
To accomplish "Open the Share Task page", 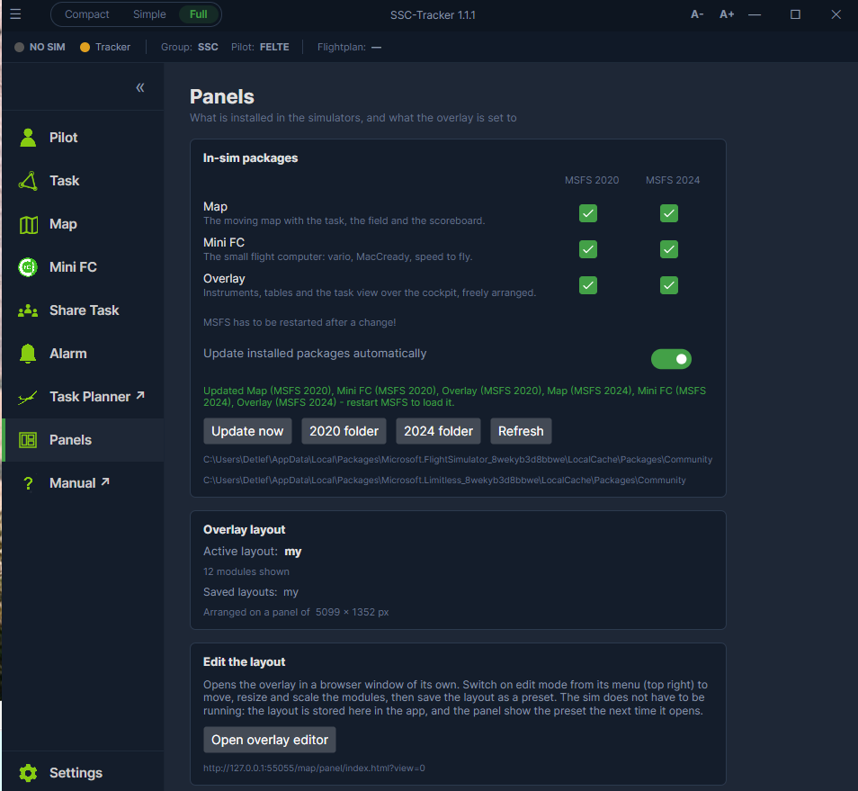I will 83,310.
